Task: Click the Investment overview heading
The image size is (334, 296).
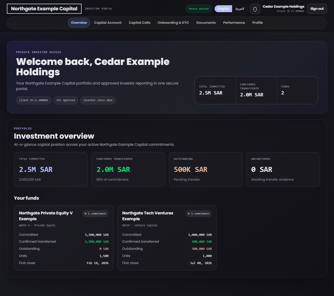Action: point(54,136)
